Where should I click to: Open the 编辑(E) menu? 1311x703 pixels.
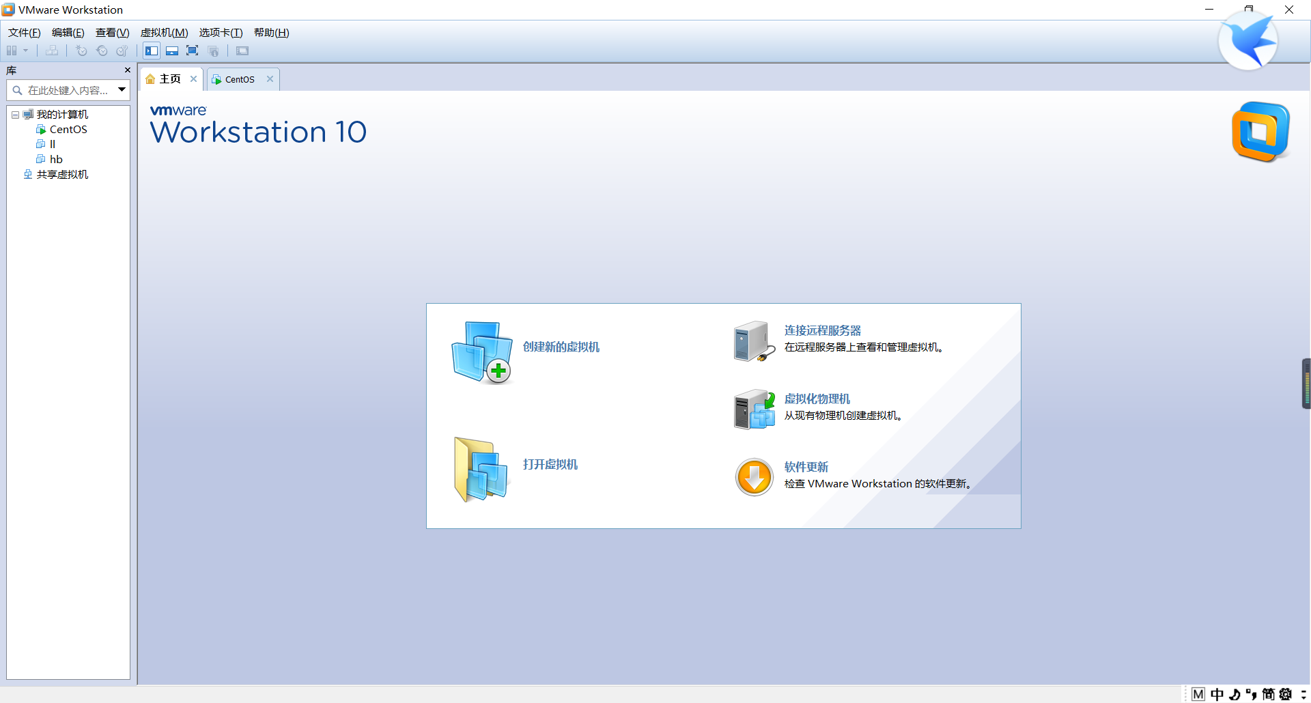click(x=68, y=33)
